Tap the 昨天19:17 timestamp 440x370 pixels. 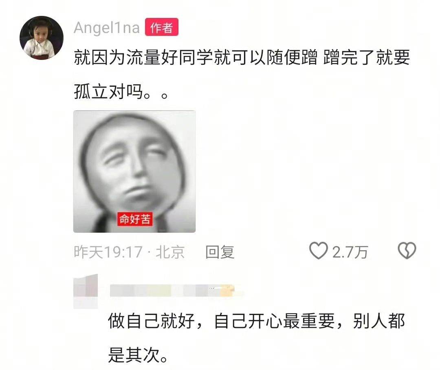108,252
